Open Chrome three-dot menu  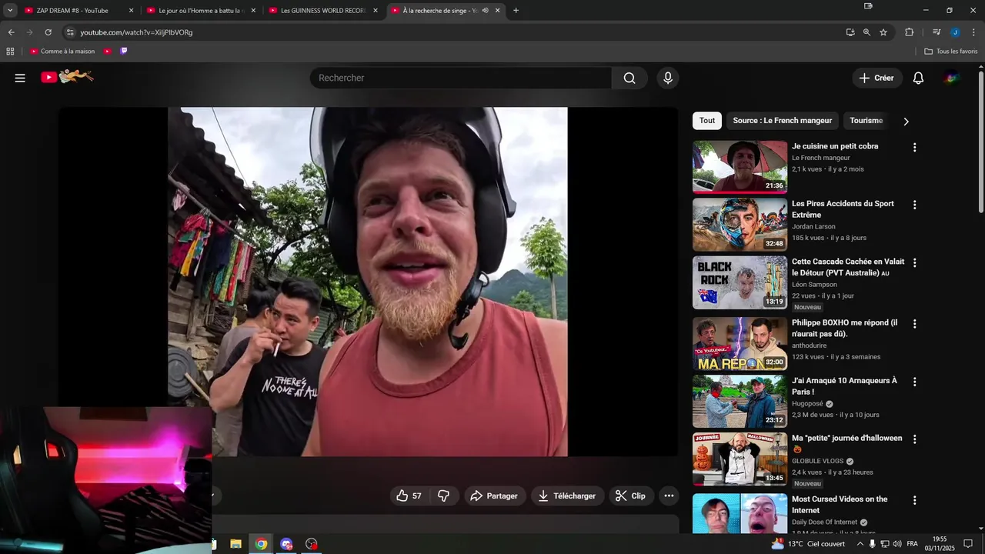(x=973, y=32)
